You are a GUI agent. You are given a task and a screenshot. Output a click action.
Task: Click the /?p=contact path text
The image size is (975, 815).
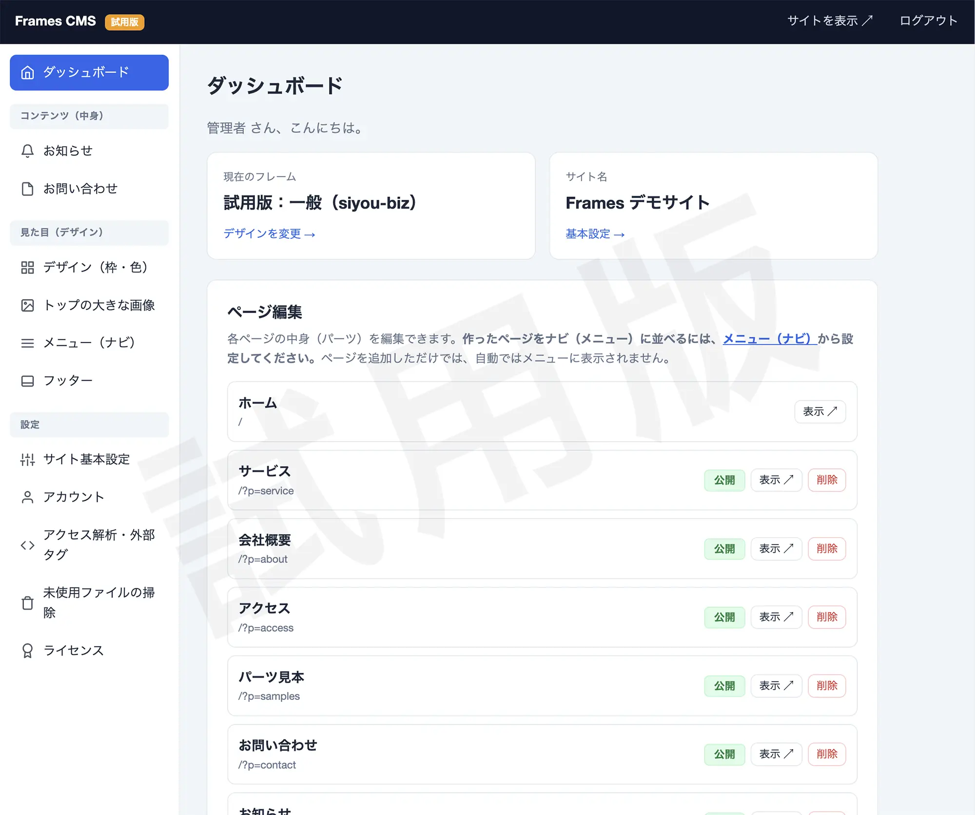(x=267, y=765)
